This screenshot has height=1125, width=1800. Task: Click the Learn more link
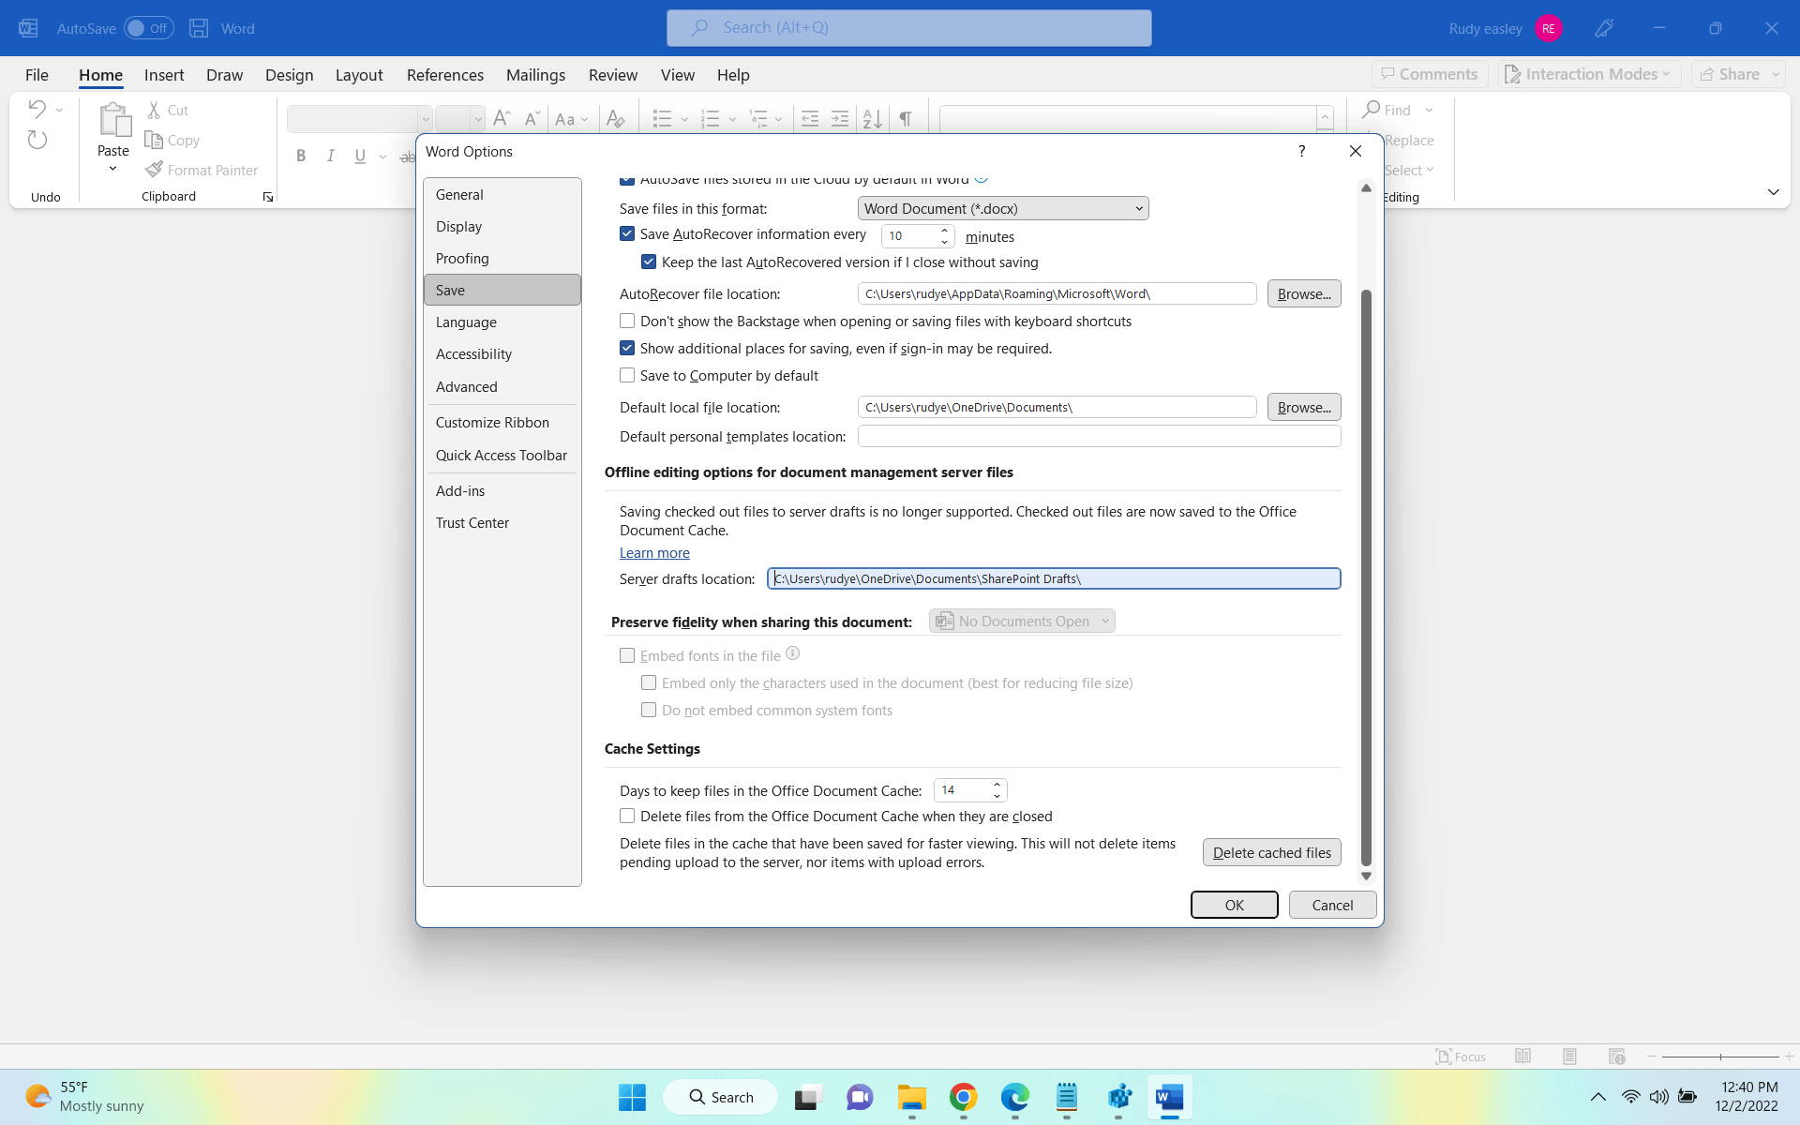coord(654,553)
